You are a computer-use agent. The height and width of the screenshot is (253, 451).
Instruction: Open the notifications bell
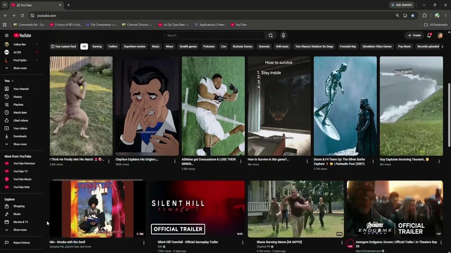429,35
